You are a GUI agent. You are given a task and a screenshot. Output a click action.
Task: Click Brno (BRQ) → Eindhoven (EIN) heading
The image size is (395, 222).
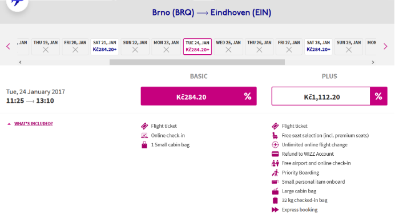click(x=212, y=13)
